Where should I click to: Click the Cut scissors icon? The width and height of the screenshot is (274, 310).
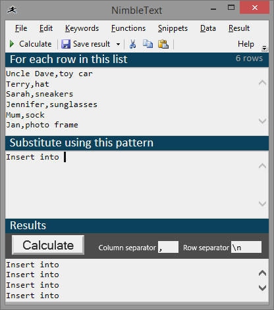(132, 44)
